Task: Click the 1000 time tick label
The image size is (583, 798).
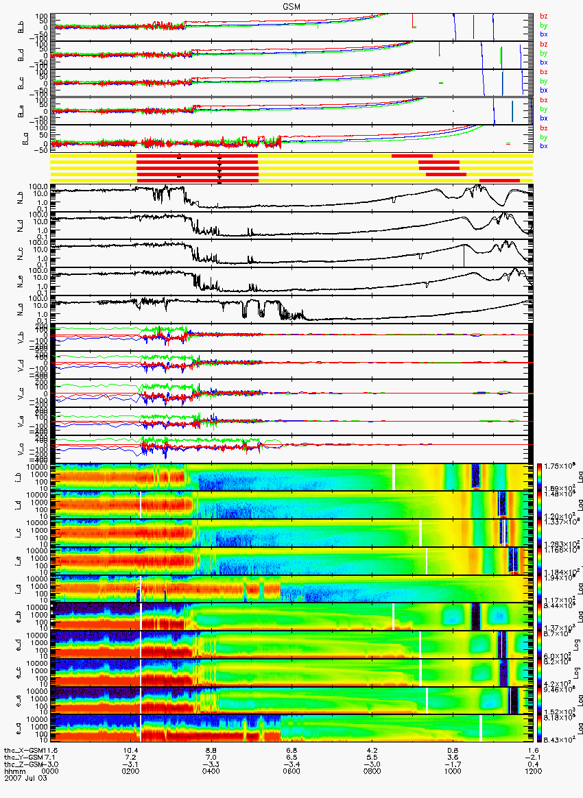Action: pyautogui.click(x=453, y=771)
